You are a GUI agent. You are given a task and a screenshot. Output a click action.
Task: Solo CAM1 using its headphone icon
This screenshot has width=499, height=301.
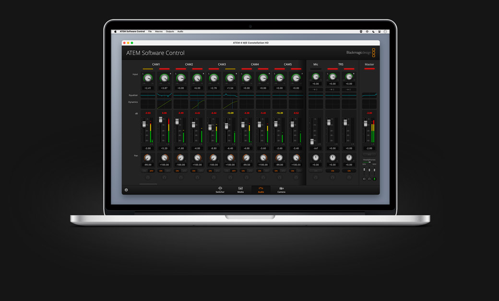(x=147, y=178)
